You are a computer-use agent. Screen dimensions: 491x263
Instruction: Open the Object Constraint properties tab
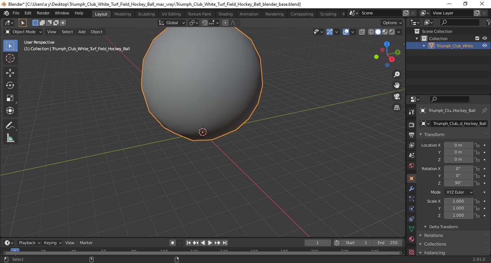pyautogui.click(x=411, y=219)
